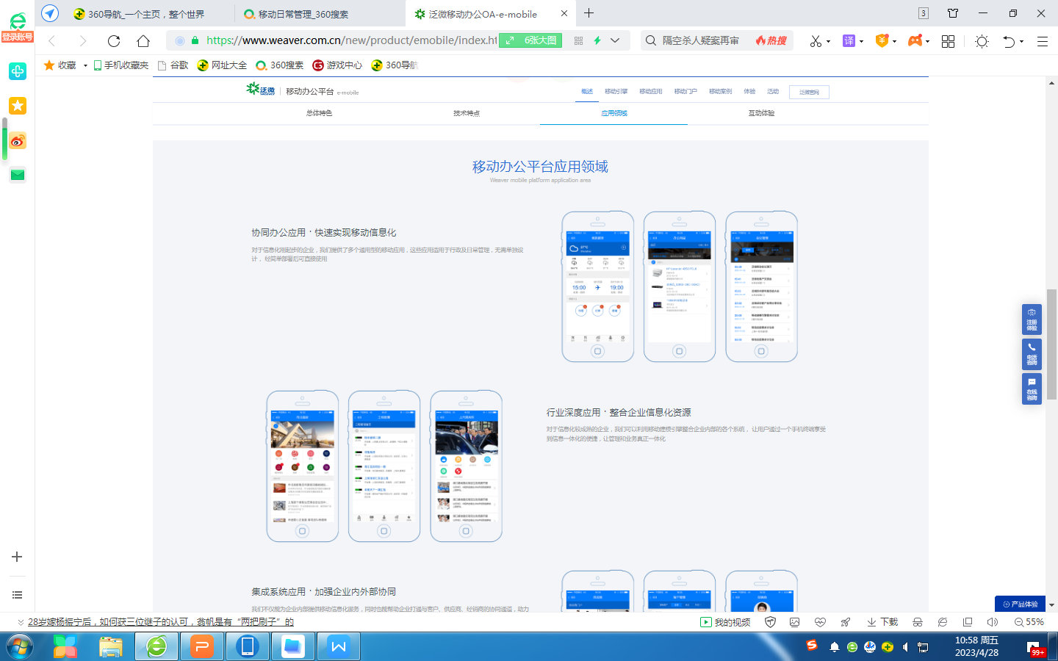Click the browser back arrow
Screen dimensions: 1058x661
(x=51, y=41)
